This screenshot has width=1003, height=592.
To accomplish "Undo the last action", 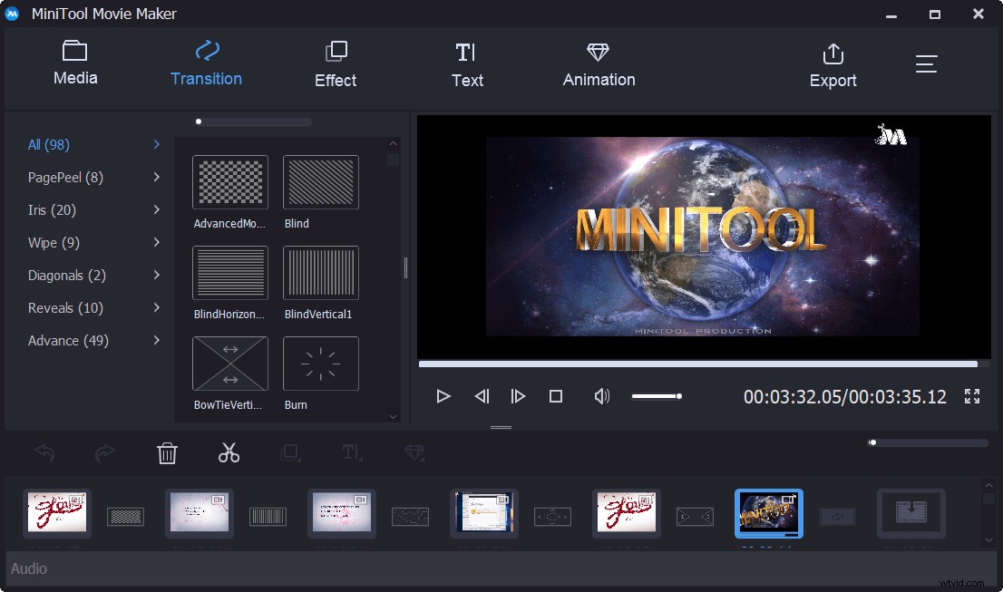I will coord(44,452).
